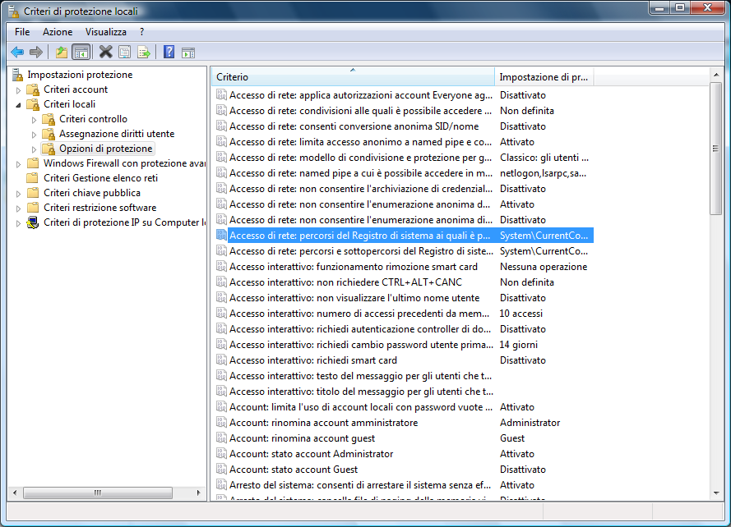Click the Impostazione di protezione column header

[544, 77]
